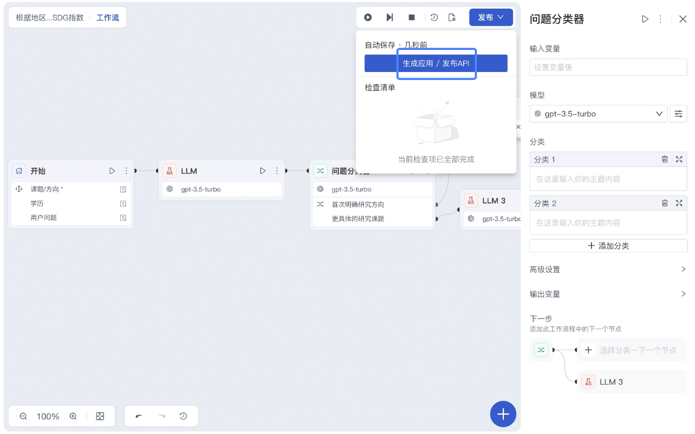Screen dimensions: 695x434
Task: Open model parameter settings beside gpt-3.5-turbo
Action: (678, 113)
